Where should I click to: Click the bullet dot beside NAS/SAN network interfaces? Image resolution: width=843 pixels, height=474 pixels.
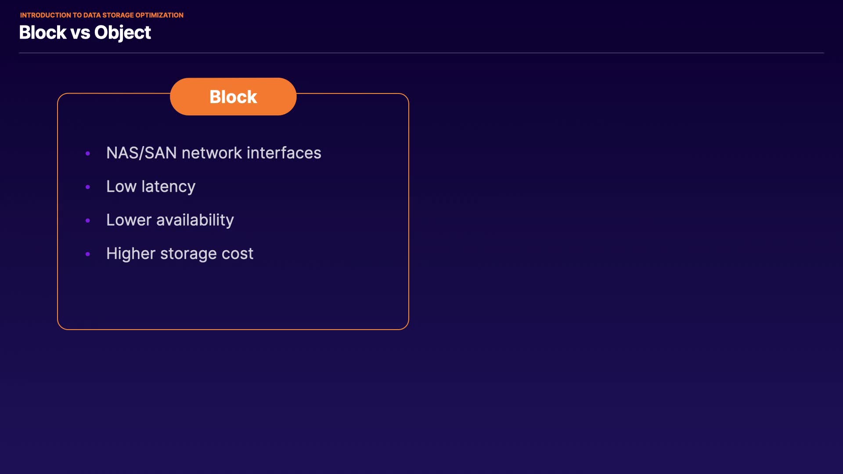point(88,153)
